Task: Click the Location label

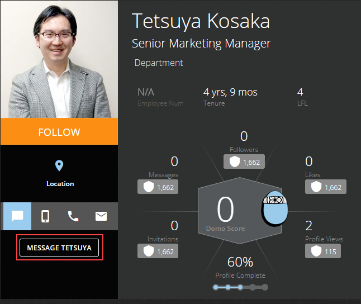Action: pyautogui.click(x=60, y=184)
